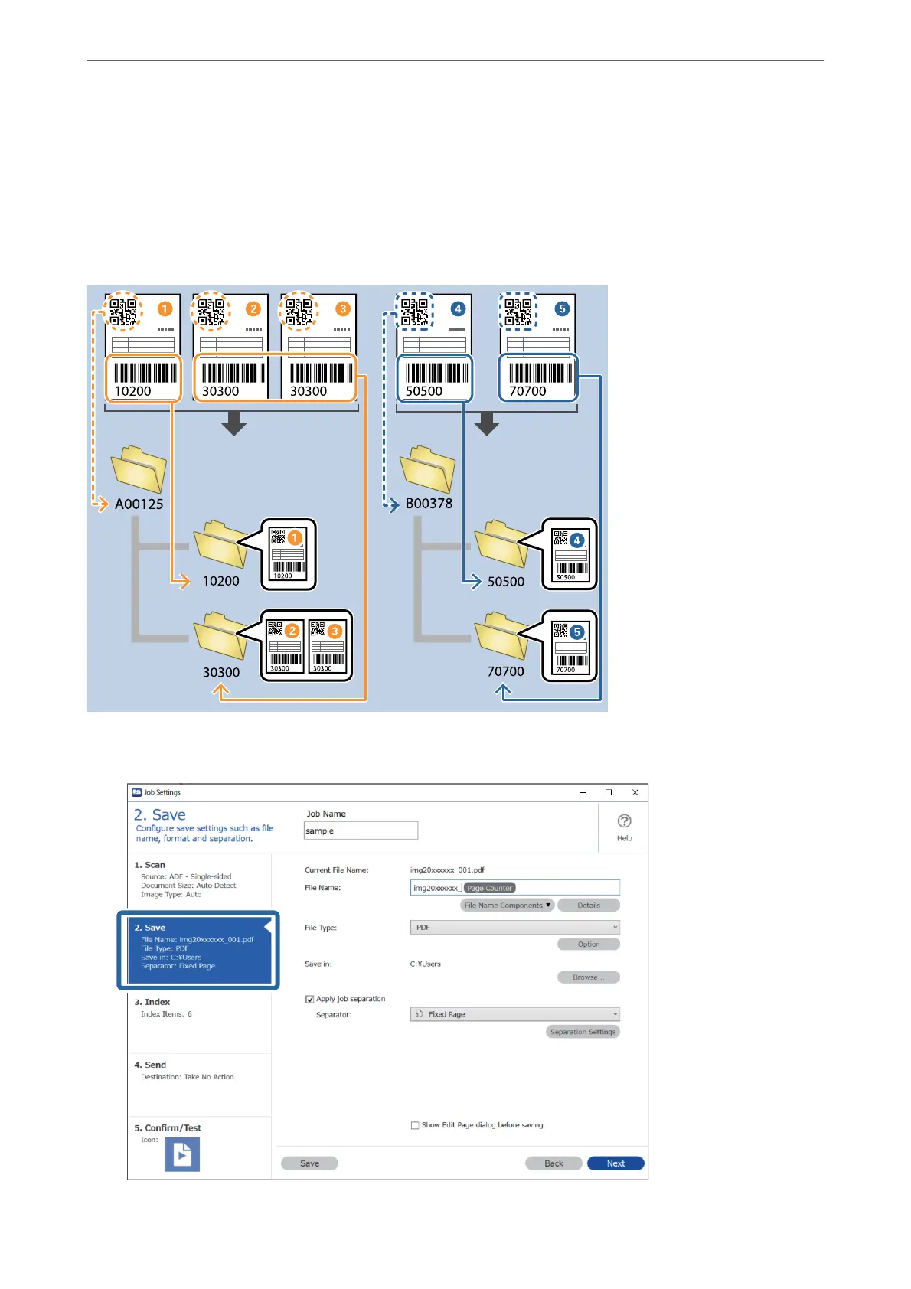This screenshot has width=911, height=1289.
Task: Go to step 5. Confirm/Test
Action: pyautogui.click(x=199, y=1147)
